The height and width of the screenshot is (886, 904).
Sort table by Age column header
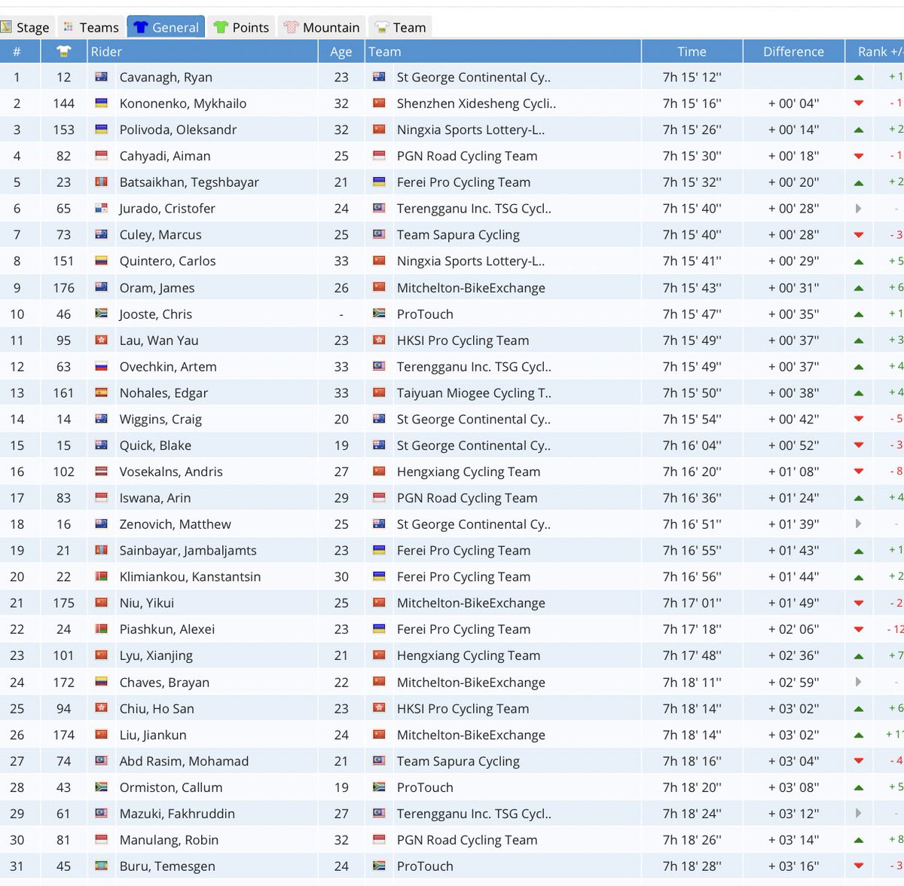click(341, 51)
